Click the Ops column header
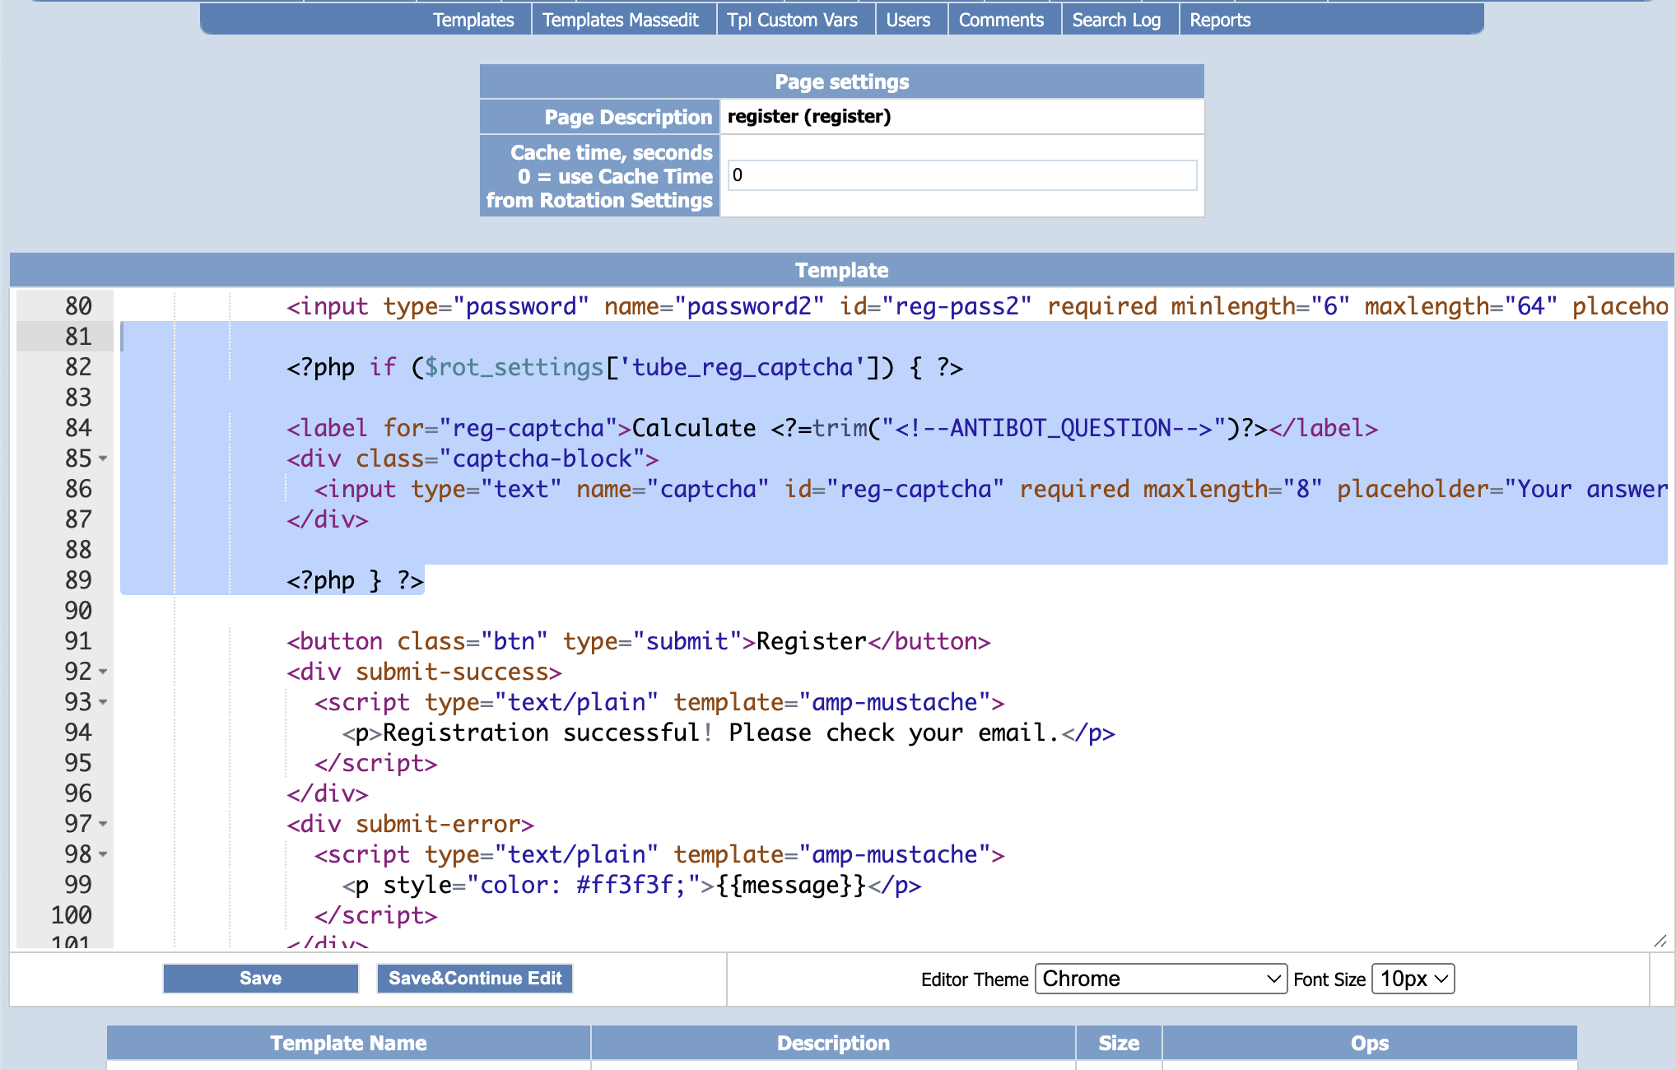Screen dimensions: 1676x1070 (x=1370, y=1043)
